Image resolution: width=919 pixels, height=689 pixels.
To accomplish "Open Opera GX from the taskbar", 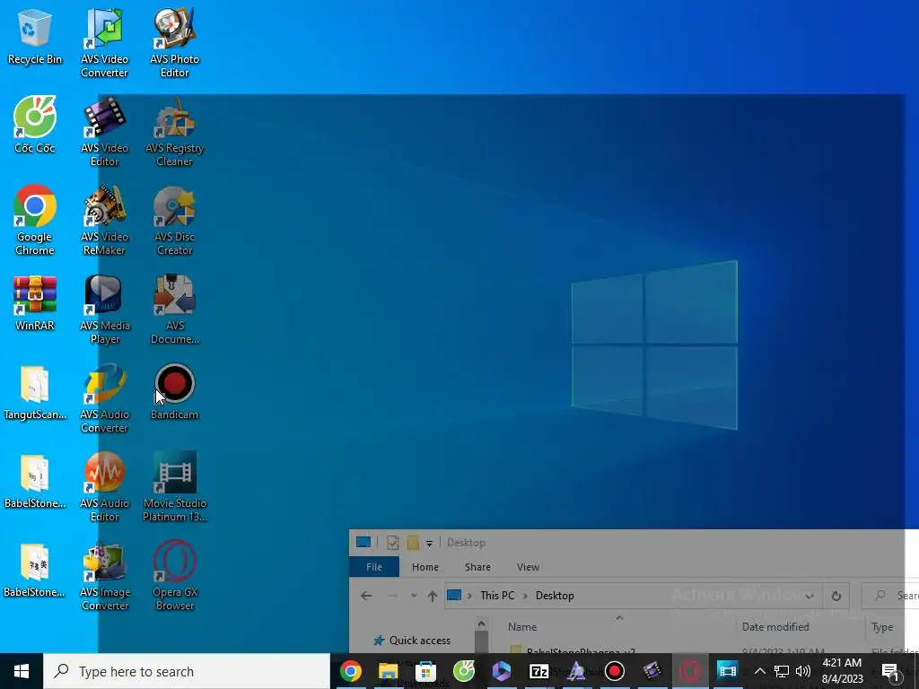I will [689, 671].
